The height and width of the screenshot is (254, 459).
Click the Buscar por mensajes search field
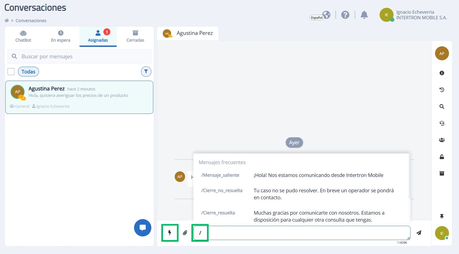79,56
